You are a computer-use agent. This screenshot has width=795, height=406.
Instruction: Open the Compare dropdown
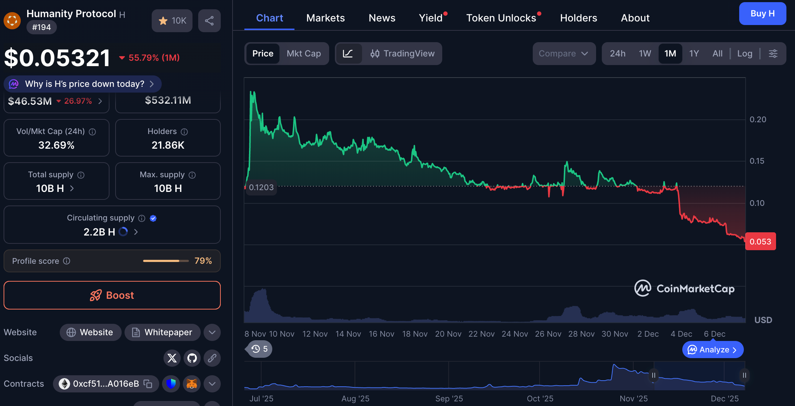[x=564, y=54]
